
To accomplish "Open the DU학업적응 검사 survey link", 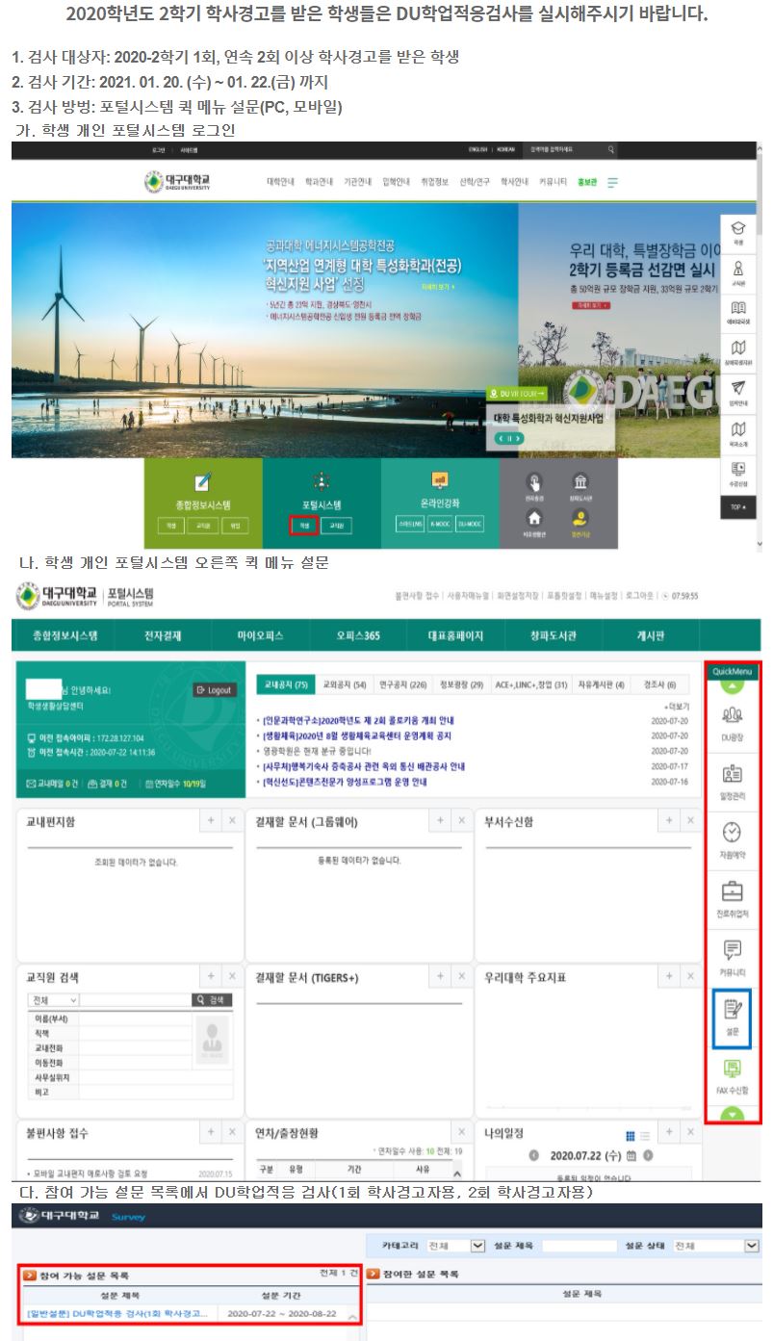I will pos(116,1313).
